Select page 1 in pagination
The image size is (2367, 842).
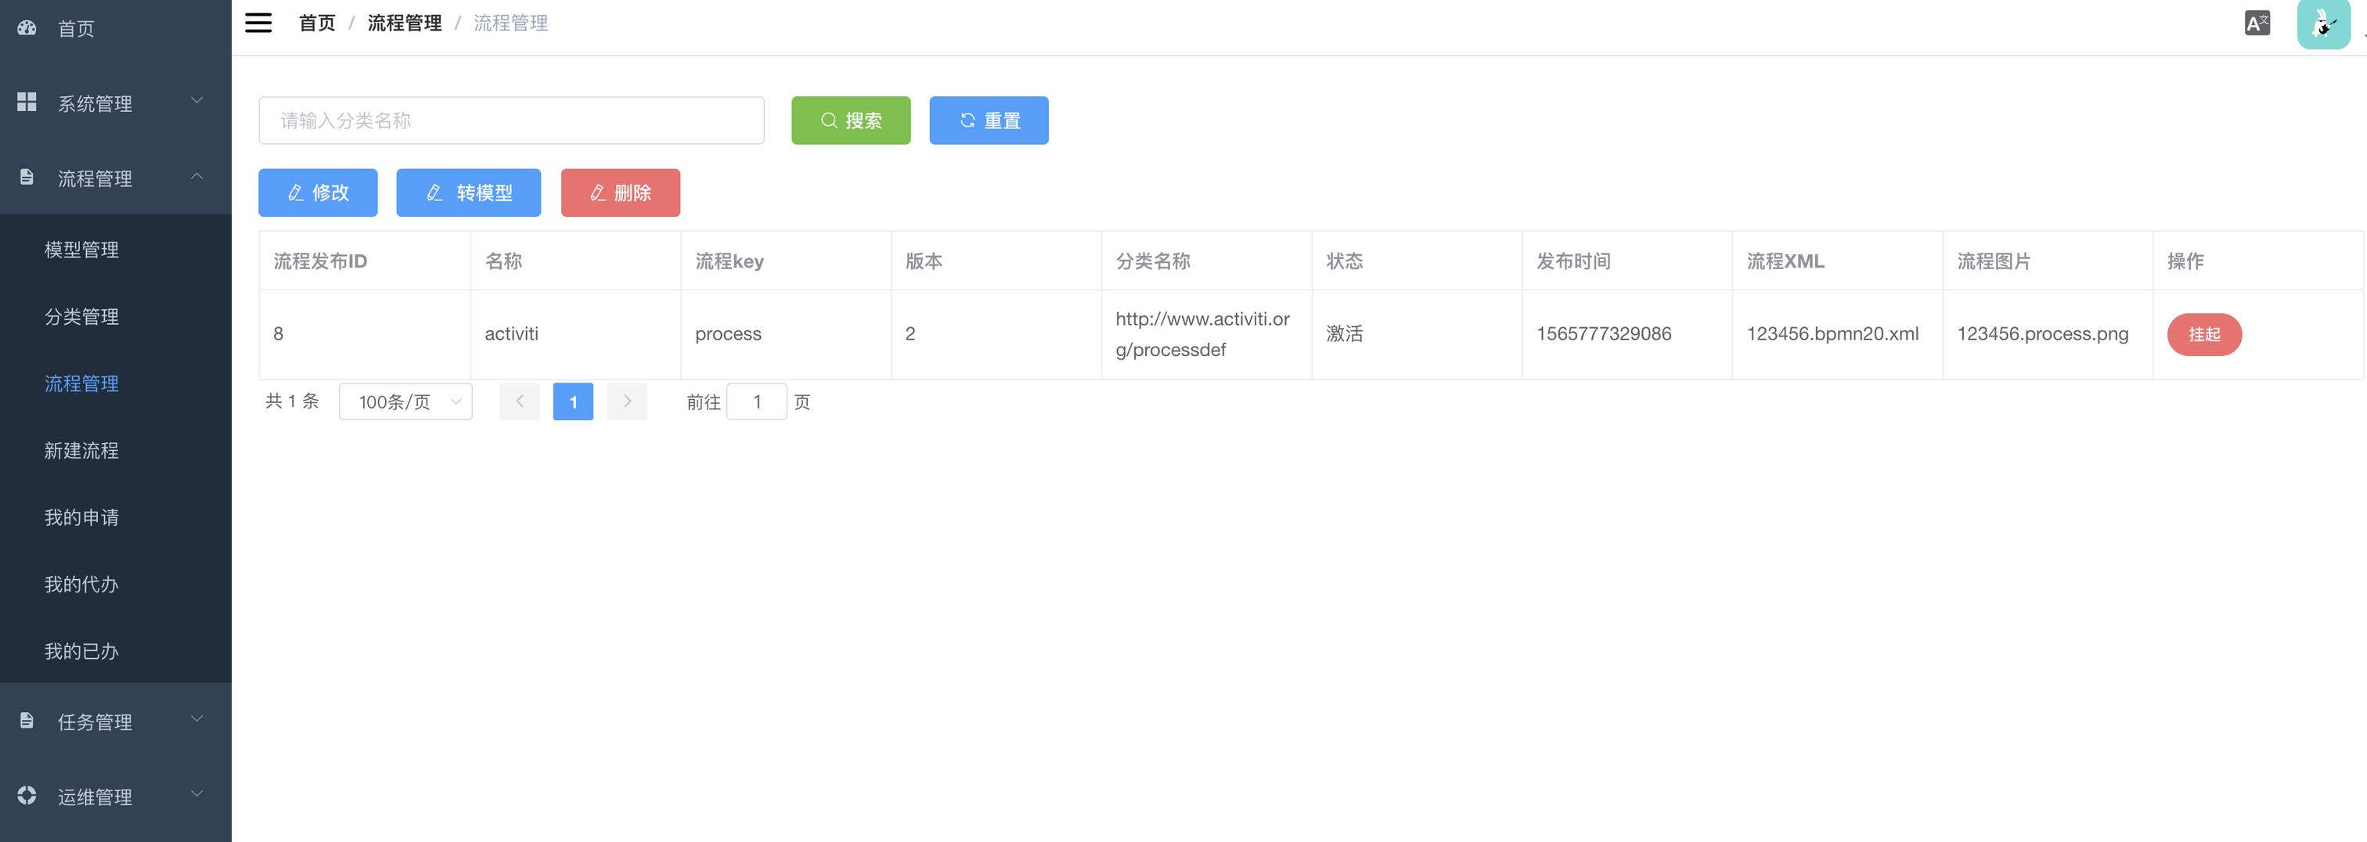[x=574, y=401]
